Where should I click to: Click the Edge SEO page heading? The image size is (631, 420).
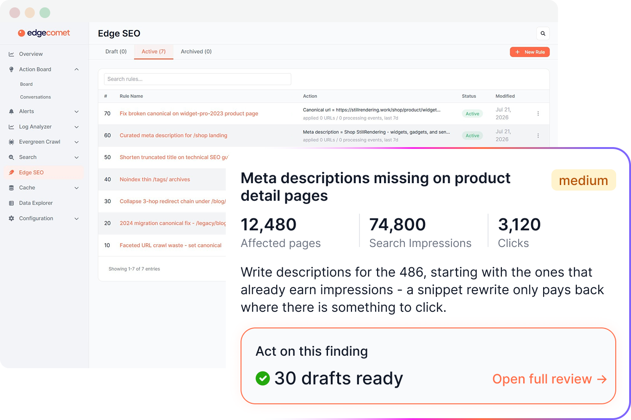click(x=119, y=33)
